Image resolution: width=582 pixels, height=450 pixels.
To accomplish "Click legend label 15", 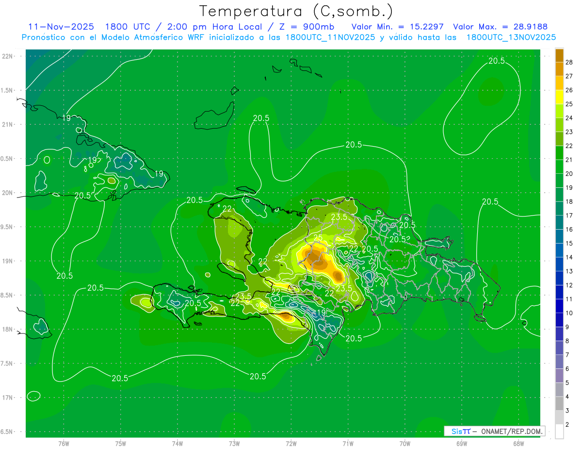I will point(569,244).
